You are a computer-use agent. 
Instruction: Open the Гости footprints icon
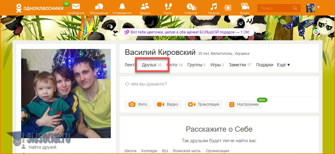click(x=168, y=7)
